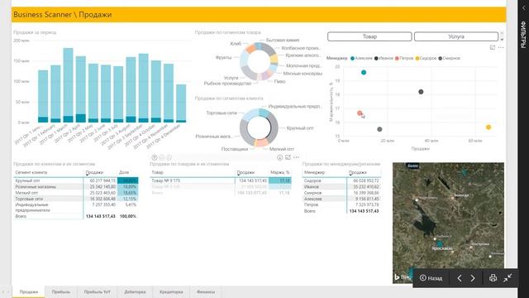Filter by Петров in the scatter legend
The image size is (529, 298).
404,58
